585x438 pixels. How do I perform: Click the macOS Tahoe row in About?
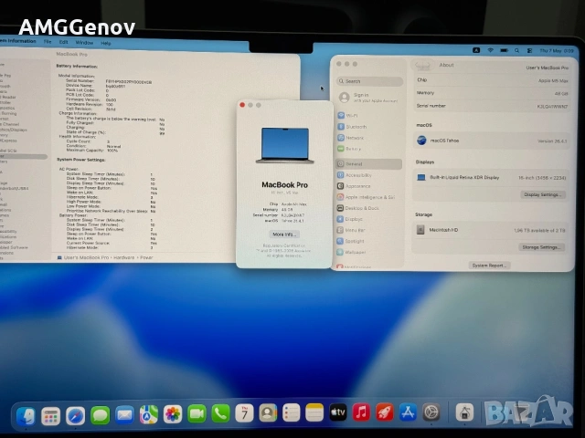click(x=492, y=141)
